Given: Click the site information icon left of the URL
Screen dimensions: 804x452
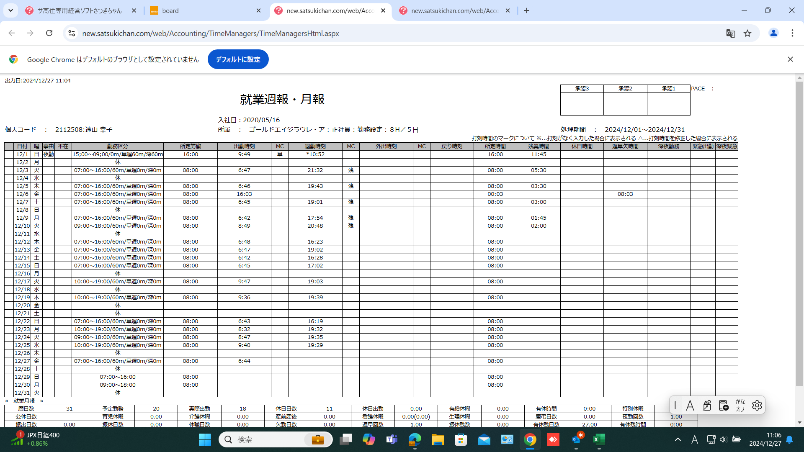Looking at the screenshot, I should [x=72, y=33].
